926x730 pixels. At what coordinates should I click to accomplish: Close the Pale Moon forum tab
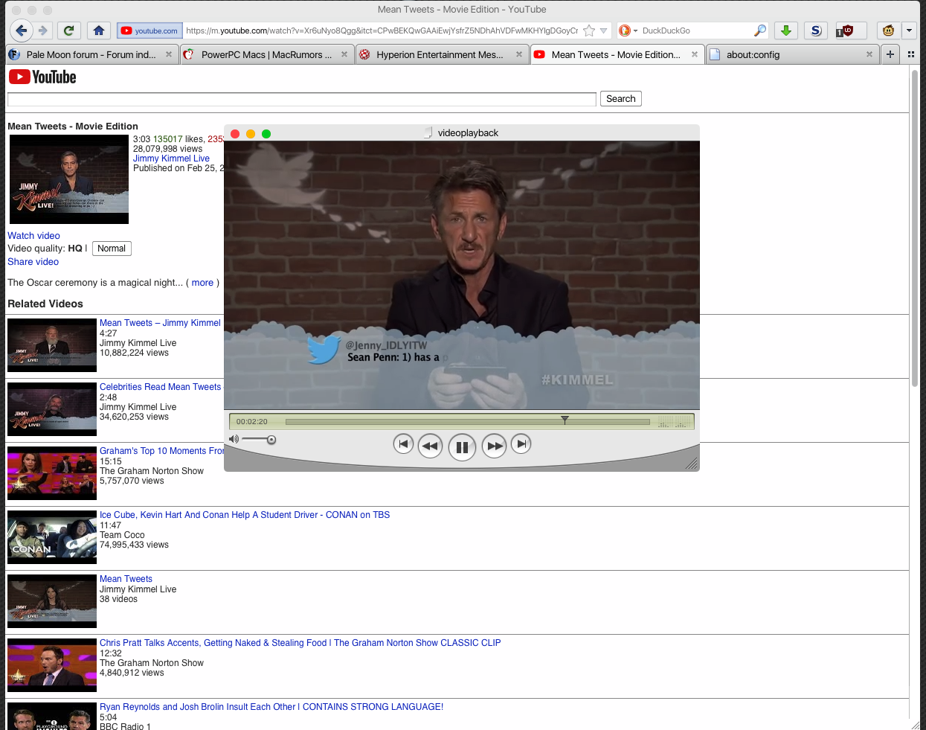tap(169, 54)
